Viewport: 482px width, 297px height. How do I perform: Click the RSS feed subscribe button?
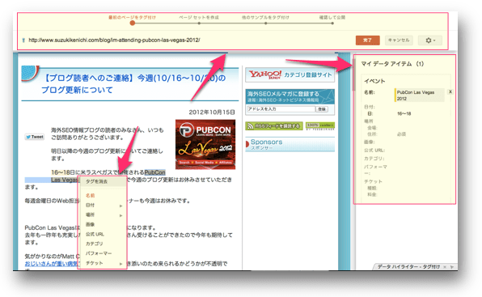pyautogui.click(x=274, y=125)
